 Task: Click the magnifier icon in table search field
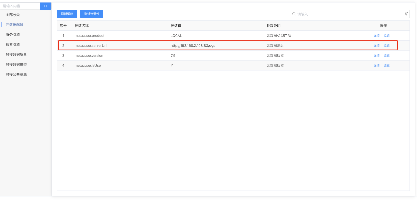(x=294, y=14)
